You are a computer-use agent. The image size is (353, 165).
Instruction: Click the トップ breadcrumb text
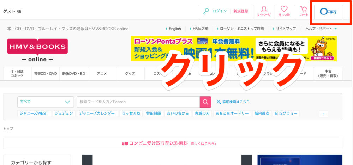tap(8, 129)
